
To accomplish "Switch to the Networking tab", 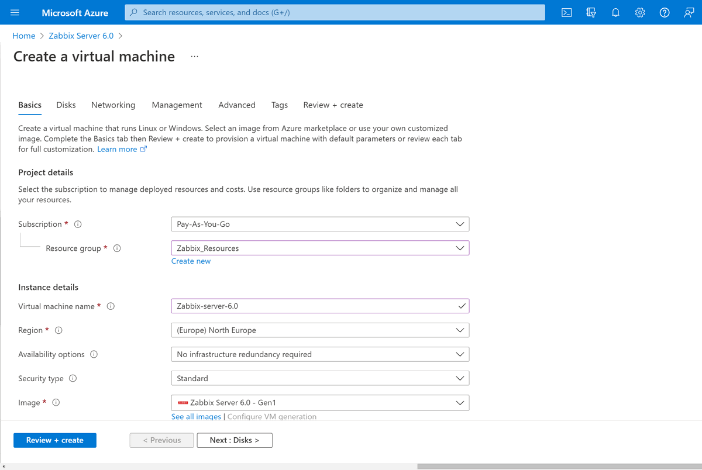I will click(x=113, y=105).
